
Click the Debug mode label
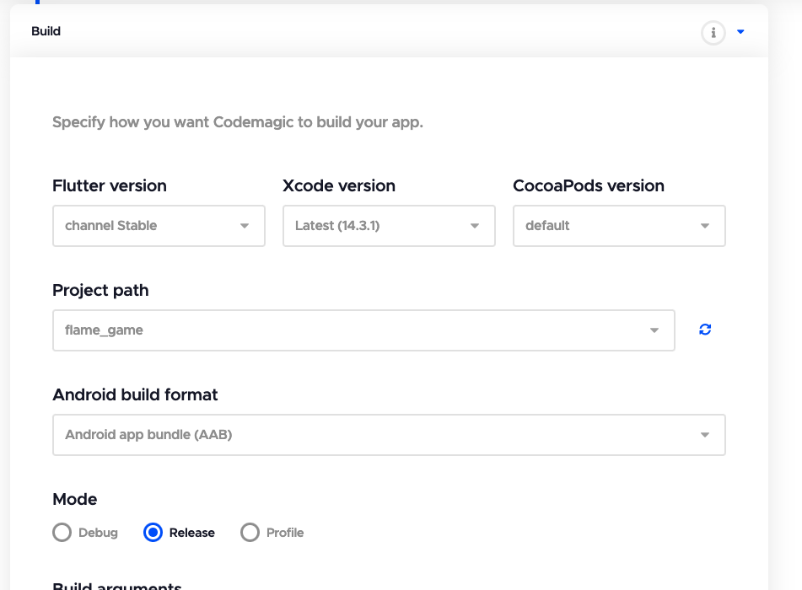tap(98, 533)
